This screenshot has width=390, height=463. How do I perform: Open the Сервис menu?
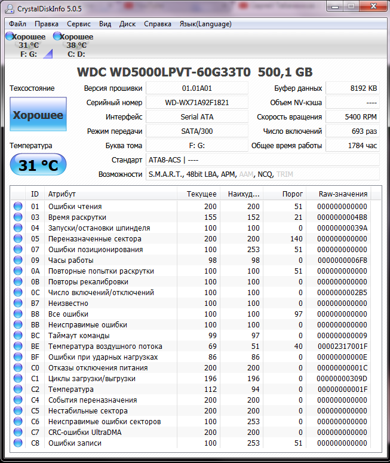click(x=78, y=24)
